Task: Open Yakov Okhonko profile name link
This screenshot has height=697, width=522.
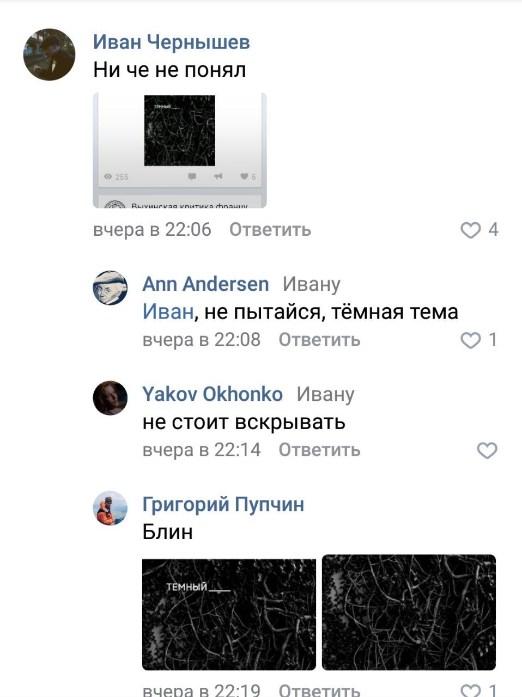Action: pos(213,394)
